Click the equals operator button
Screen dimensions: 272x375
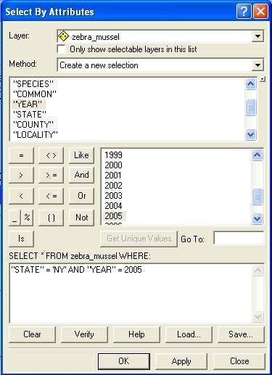(x=21, y=155)
